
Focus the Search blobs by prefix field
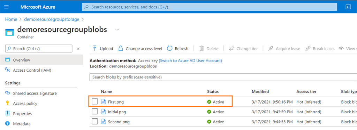click(x=223, y=77)
